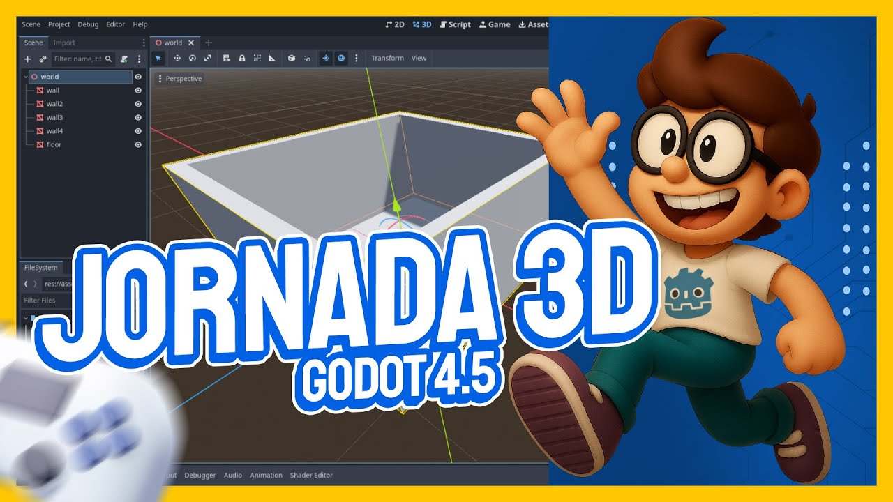Open the Asset library workspace
The width and height of the screenshot is (893, 502).
point(533,24)
